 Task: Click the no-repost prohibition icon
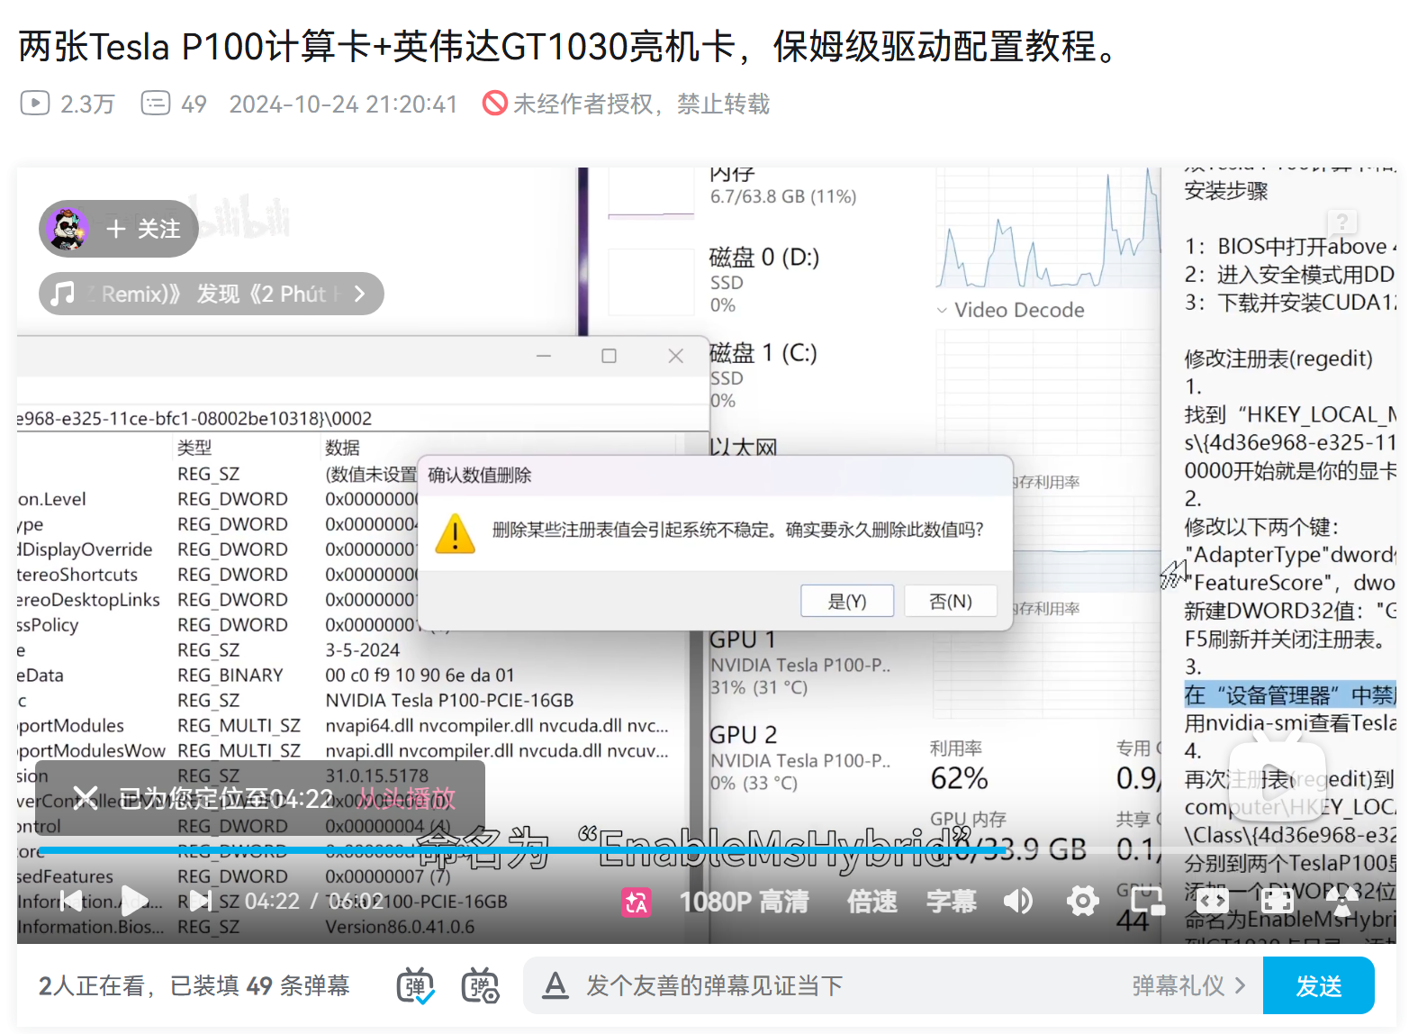click(x=495, y=103)
